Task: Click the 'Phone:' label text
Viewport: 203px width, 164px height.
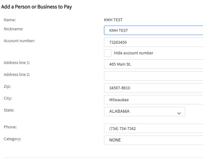Action: point(10,127)
